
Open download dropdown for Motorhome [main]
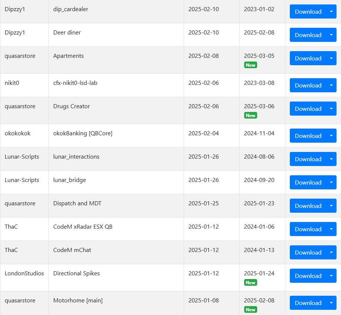tap(331, 303)
